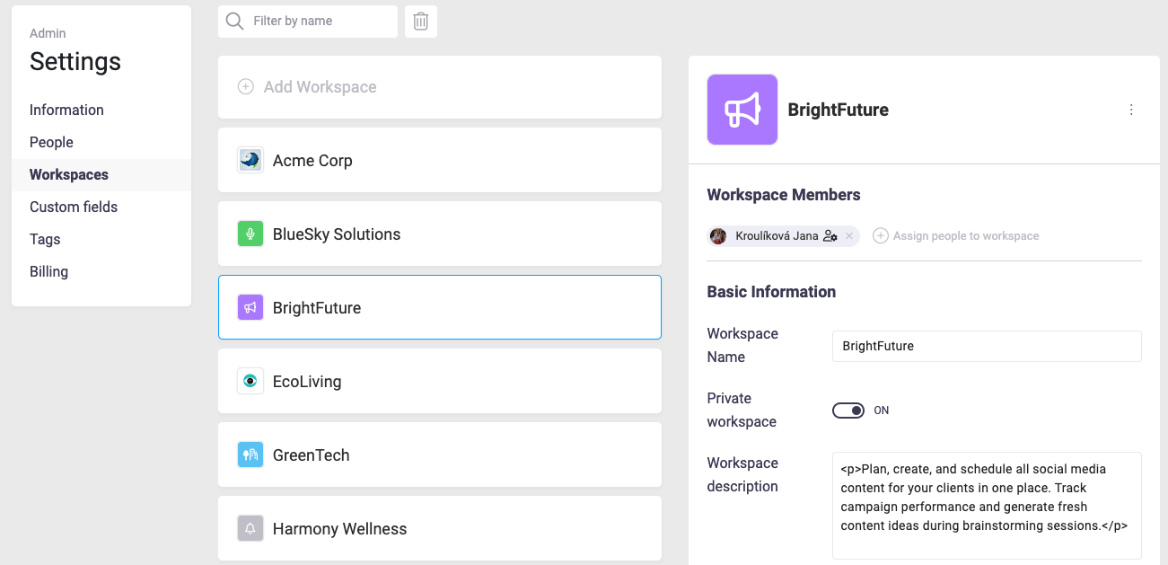Open the People settings section
Screen dimensions: 1168x565
(x=51, y=142)
